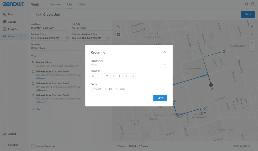Open the map layers icon

252,27
